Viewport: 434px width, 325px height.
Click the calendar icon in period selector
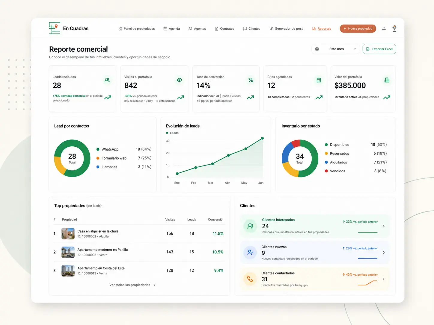click(317, 49)
